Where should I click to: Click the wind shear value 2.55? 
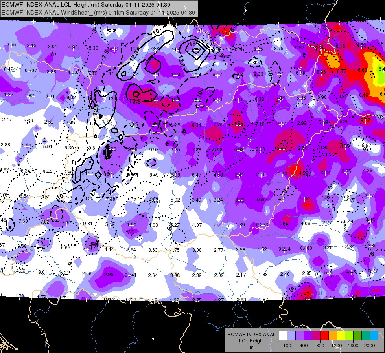click(x=11, y=45)
